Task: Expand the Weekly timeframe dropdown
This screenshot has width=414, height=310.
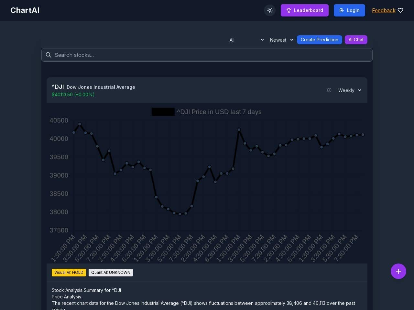Action: [x=350, y=90]
